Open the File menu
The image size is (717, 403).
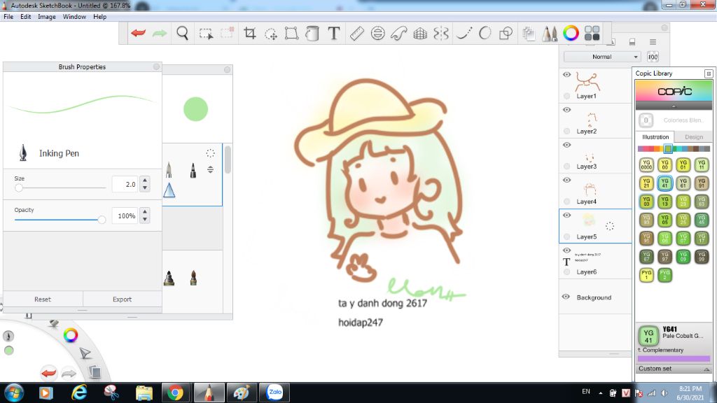coord(8,17)
